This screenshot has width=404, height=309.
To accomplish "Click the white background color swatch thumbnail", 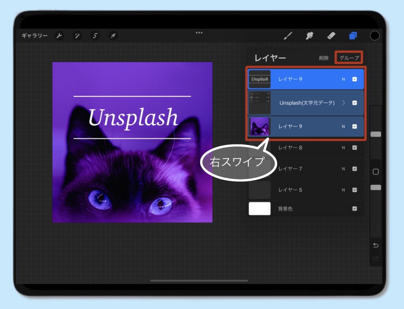I will tap(260, 209).
